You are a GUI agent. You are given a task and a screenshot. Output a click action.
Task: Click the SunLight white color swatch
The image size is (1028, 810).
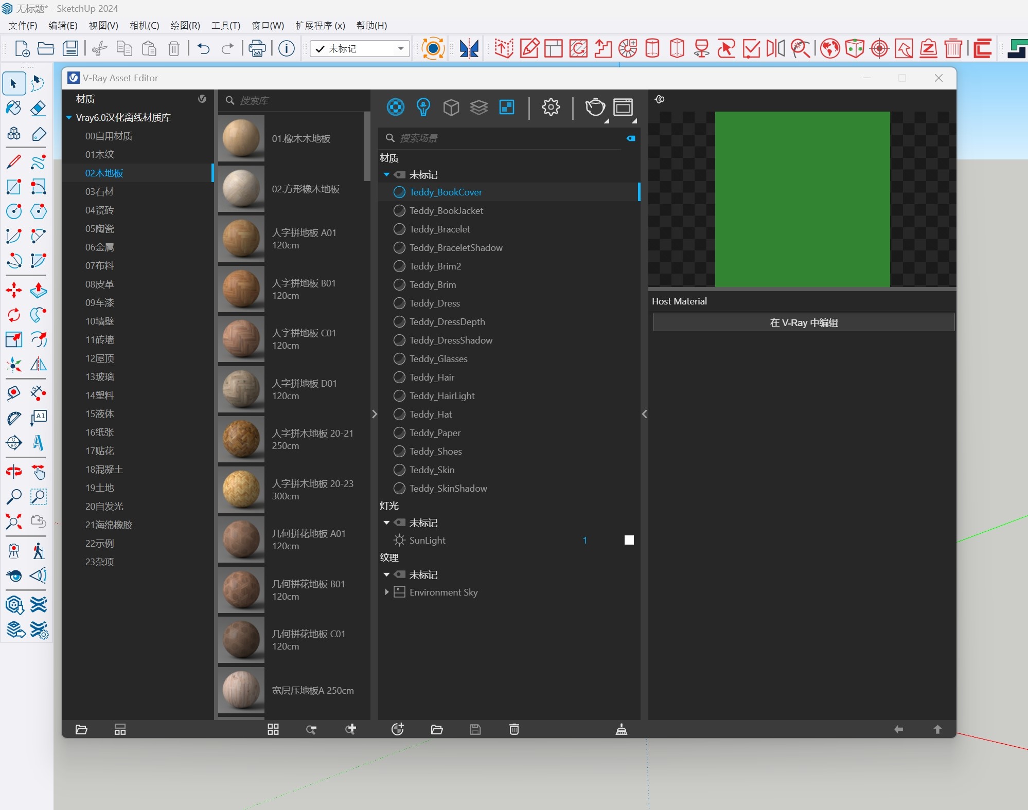629,540
